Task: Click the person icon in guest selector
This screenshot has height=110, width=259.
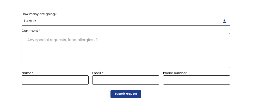Action: pos(224,21)
